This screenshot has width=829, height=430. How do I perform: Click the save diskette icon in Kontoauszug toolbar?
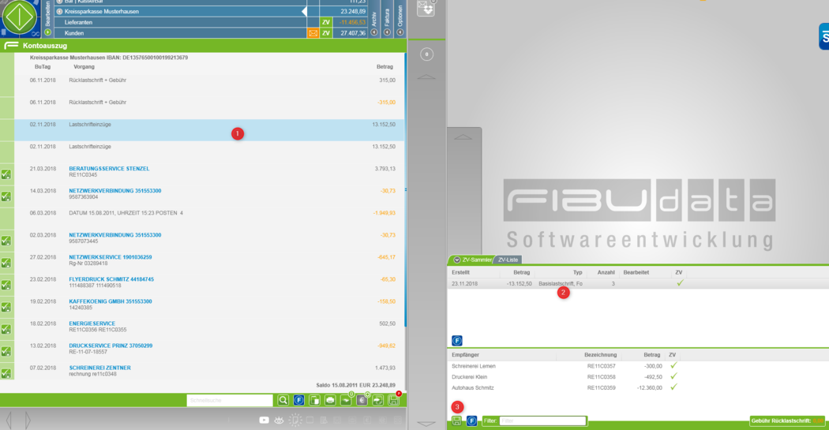click(x=393, y=401)
